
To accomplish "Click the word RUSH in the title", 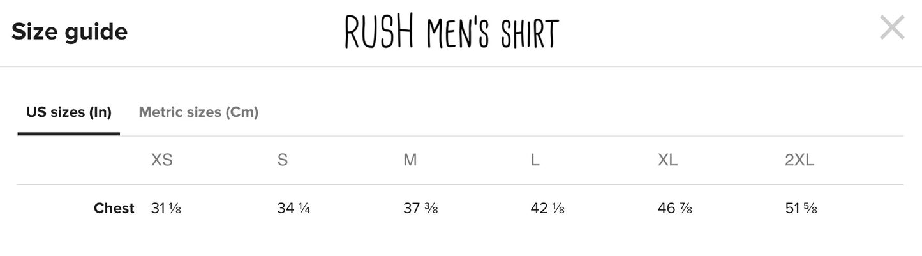I will [378, 32].
